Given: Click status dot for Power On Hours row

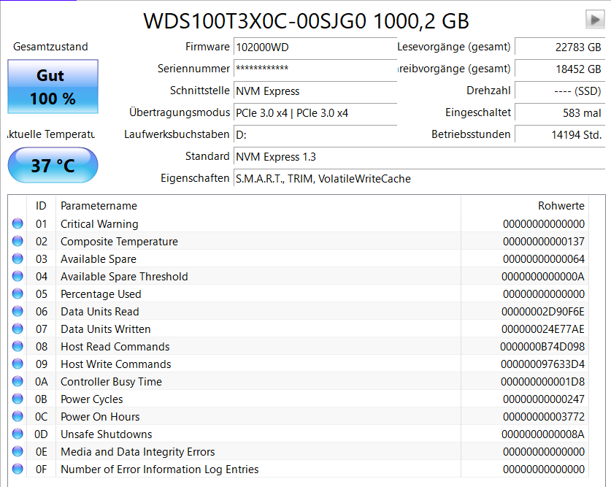Looking at the screenshot, I should coord(18,416).
